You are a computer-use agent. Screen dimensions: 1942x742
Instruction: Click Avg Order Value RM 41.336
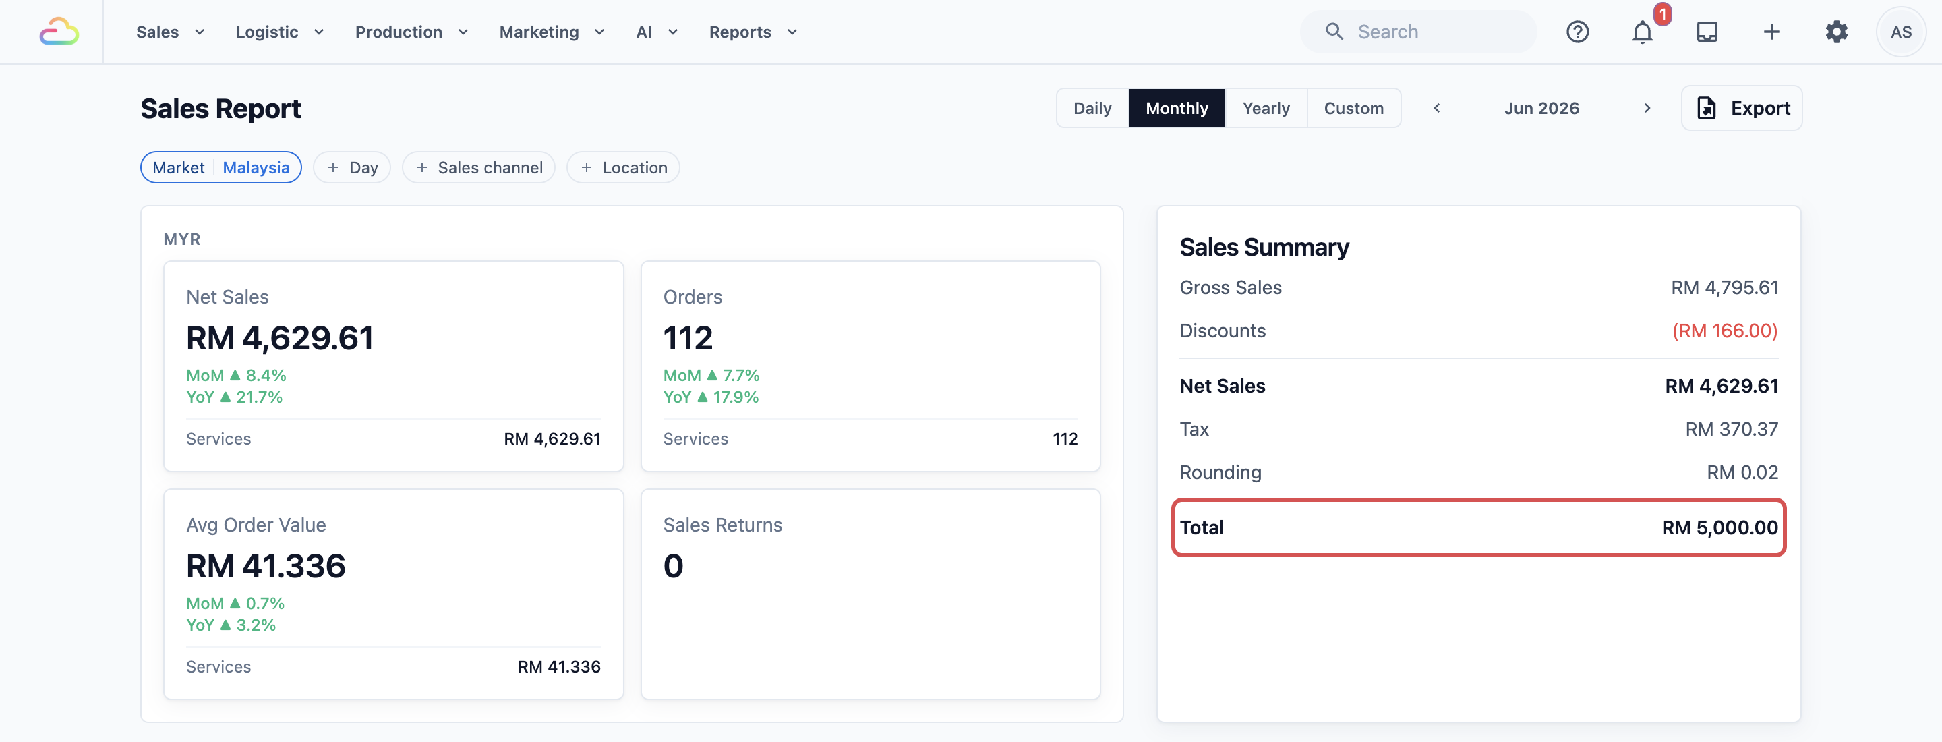266,565
